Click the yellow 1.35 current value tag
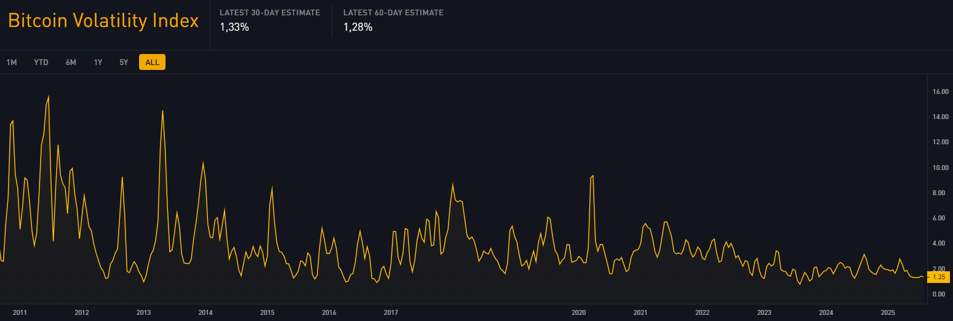The image size is (953, 321). [x=938, y=277]
